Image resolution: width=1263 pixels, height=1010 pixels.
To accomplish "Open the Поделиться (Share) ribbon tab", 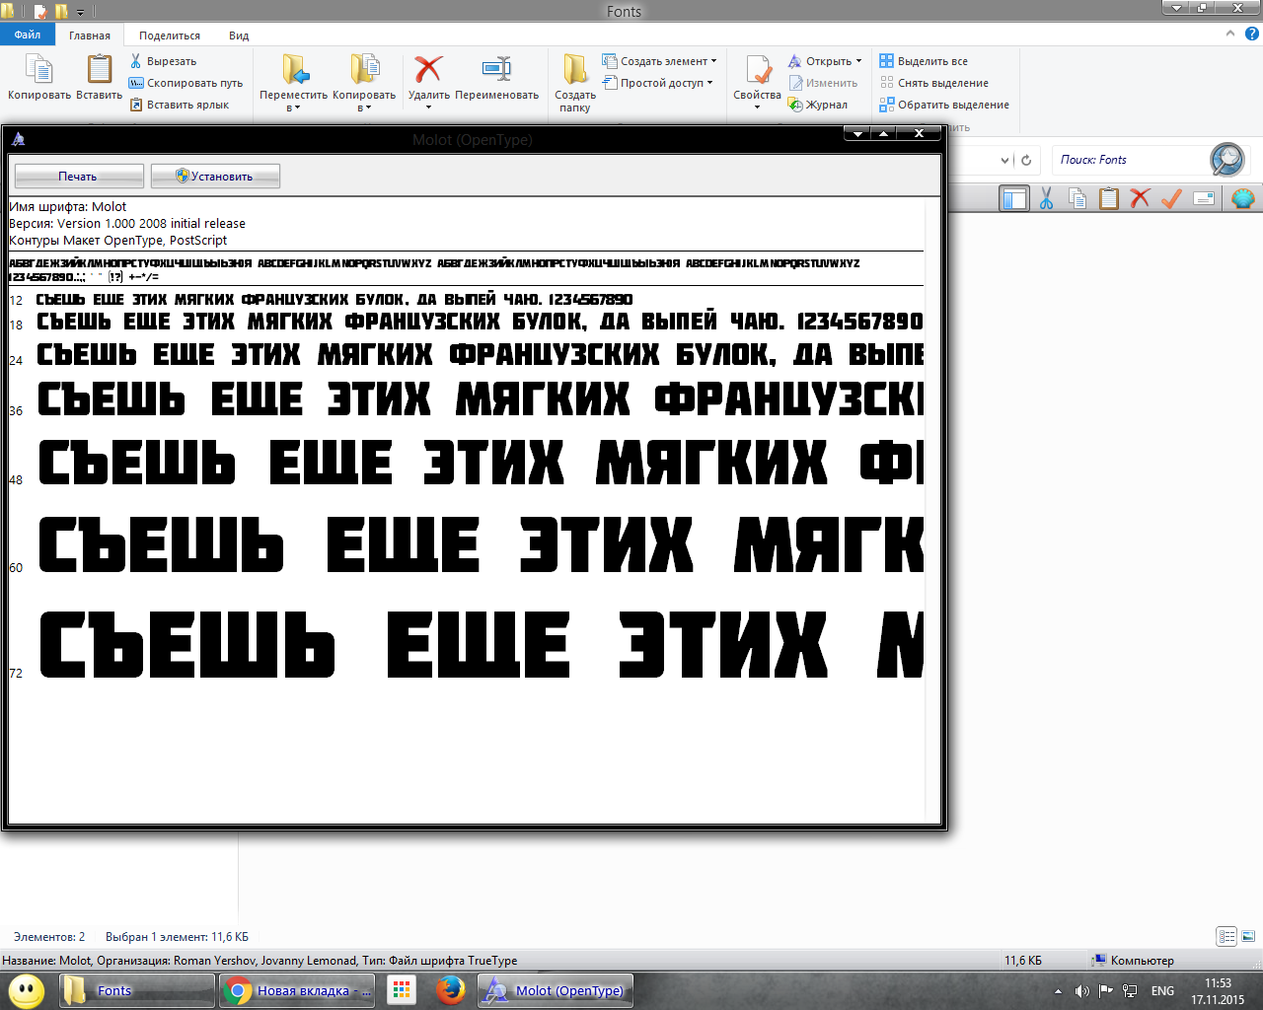I will point(170,36).
